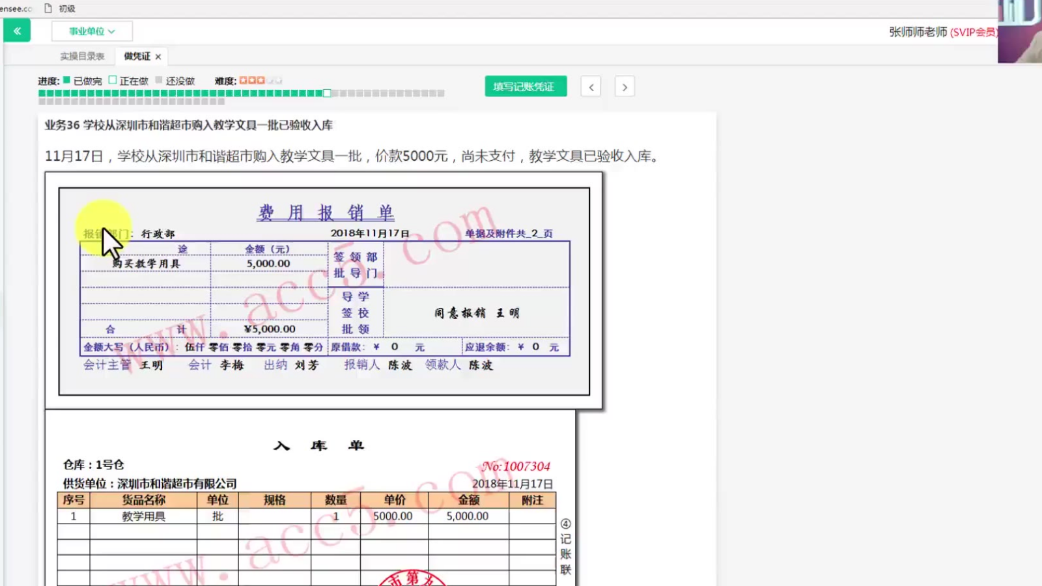The height and width of the screenshot is (586, 1042).
Task: Click the red SVIP会员 label
Action: 973,32
